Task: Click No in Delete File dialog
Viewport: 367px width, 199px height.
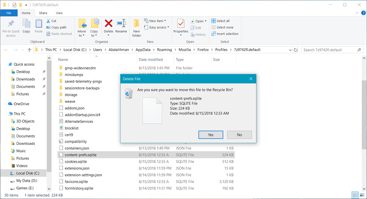Action: coord(239,135)
